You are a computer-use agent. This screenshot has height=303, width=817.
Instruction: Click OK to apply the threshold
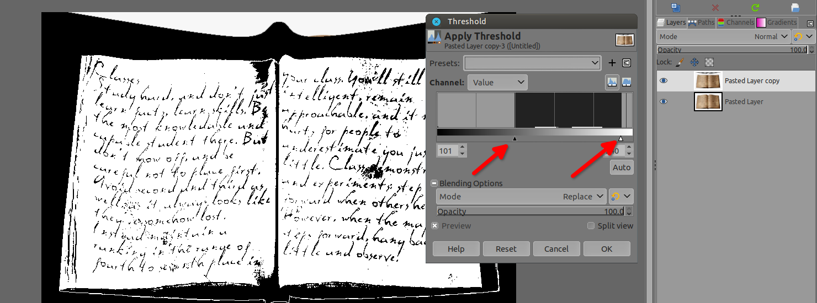tap(607, 249)
